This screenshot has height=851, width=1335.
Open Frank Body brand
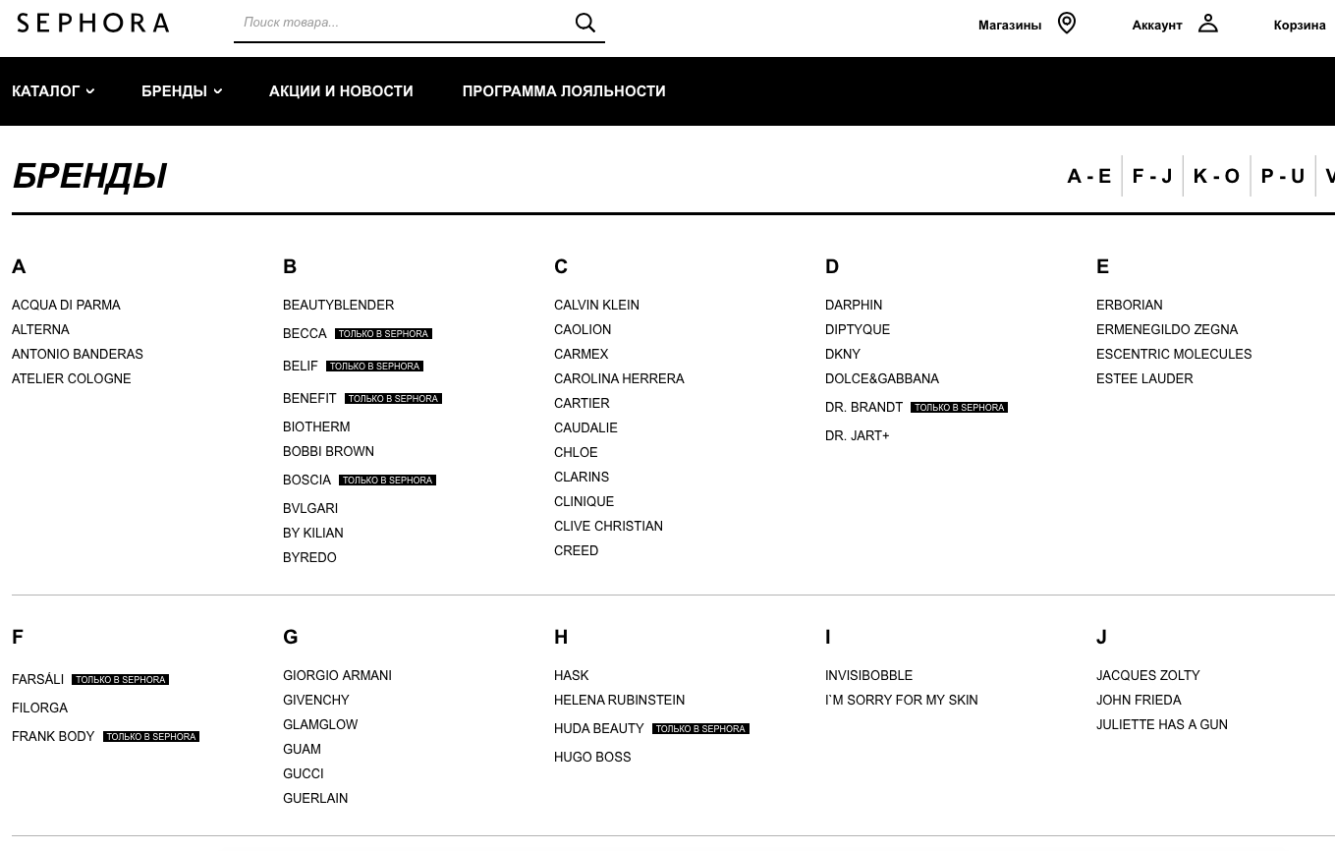click(53, 737)
